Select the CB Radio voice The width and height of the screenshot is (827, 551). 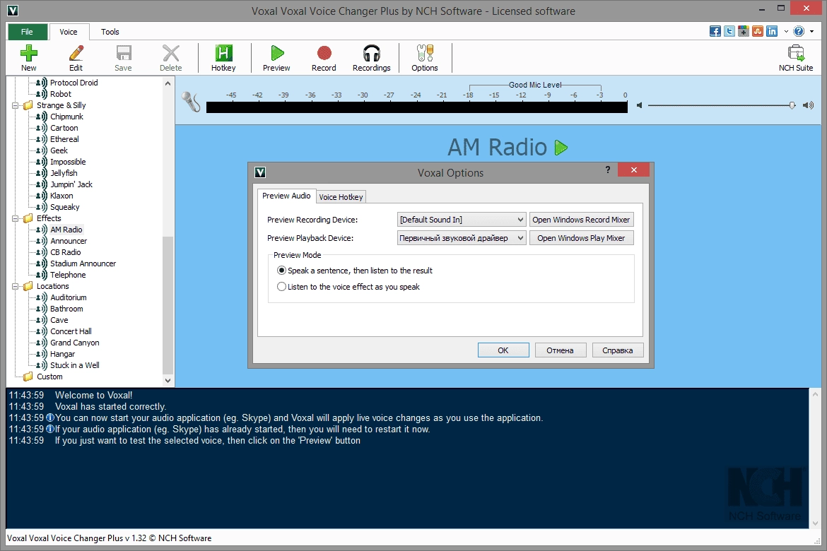coord(66,252)
